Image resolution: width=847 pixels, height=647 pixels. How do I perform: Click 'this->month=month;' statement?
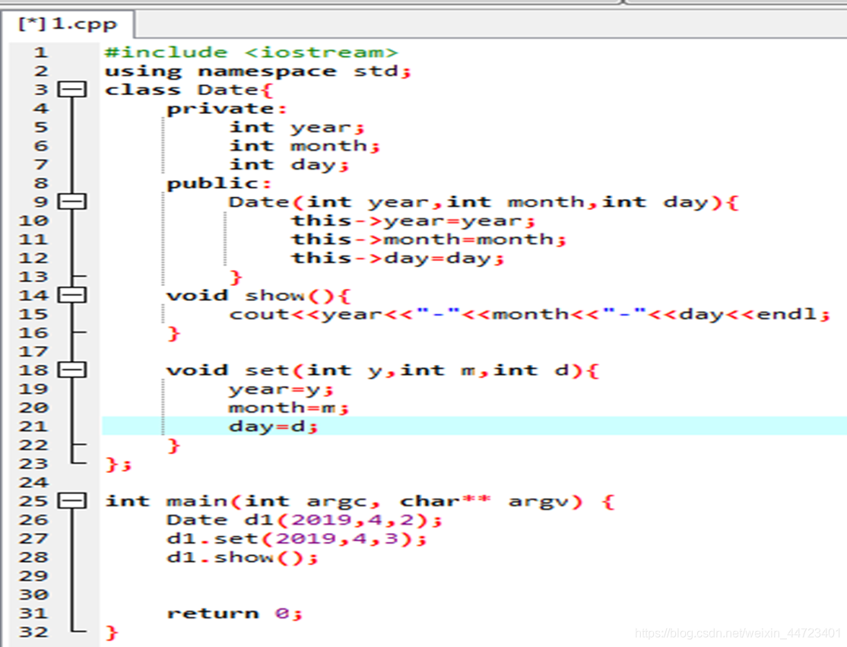coord(429,239)
